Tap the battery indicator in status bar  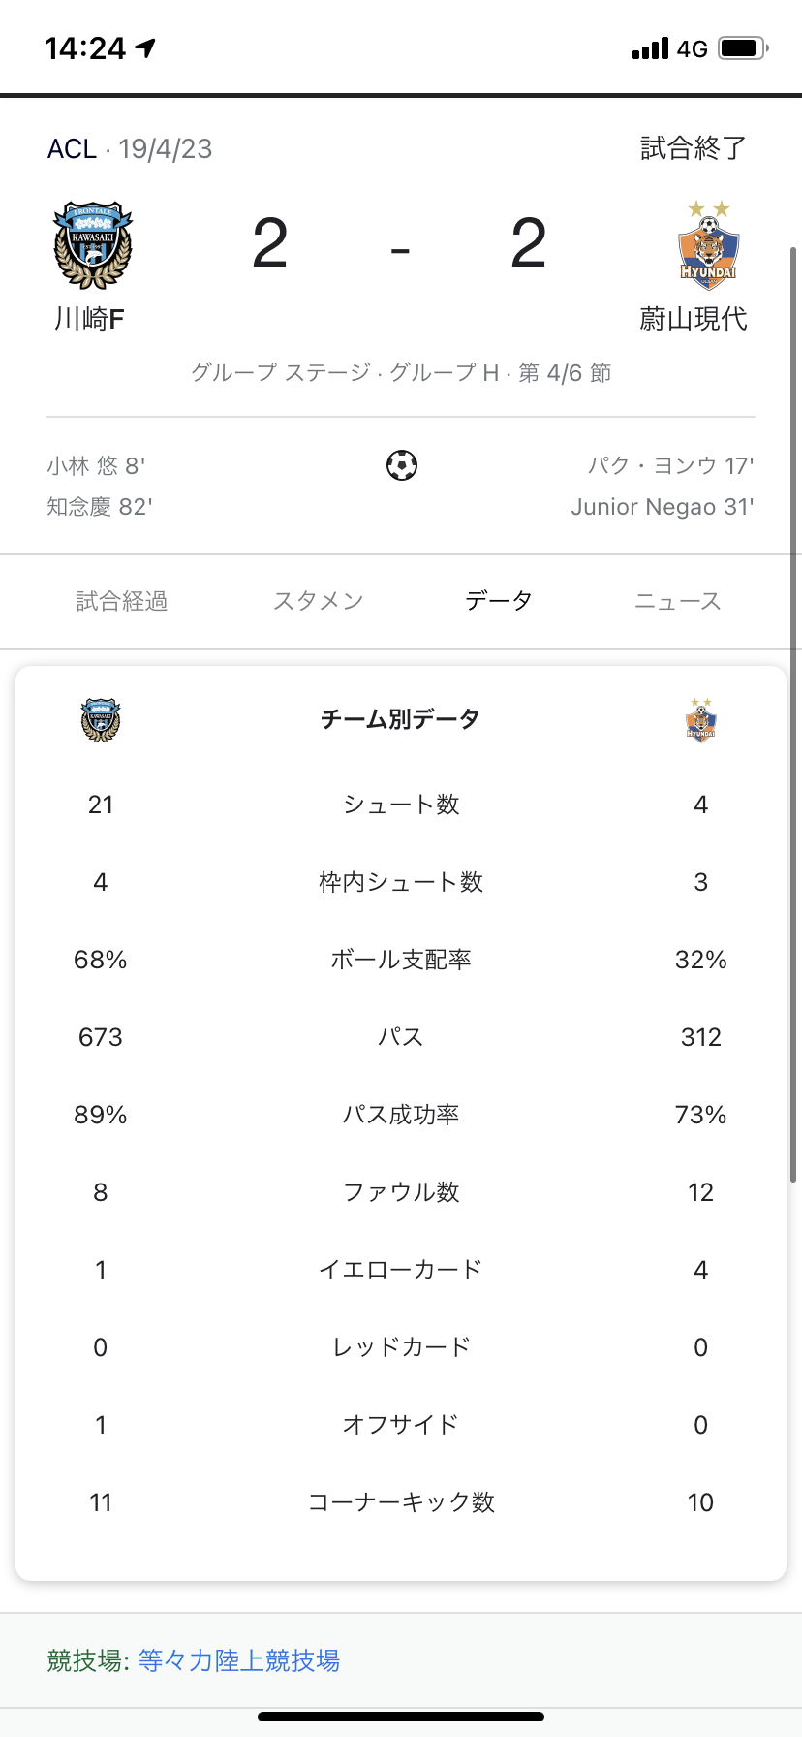pos(744,47)
